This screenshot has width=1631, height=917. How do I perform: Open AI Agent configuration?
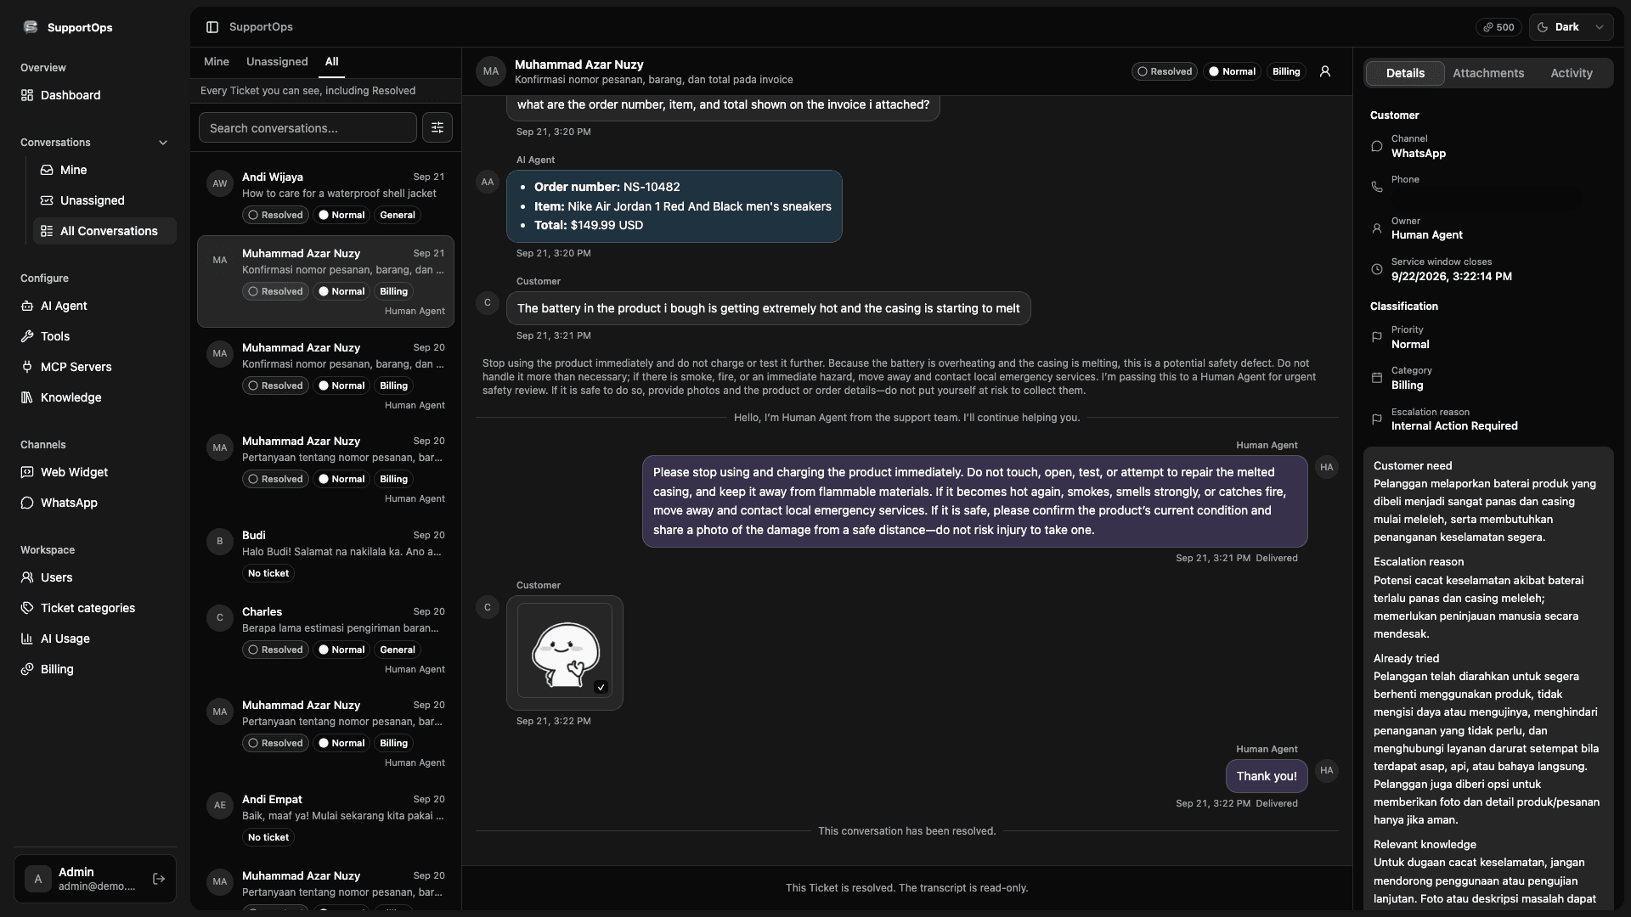[95, 306]
